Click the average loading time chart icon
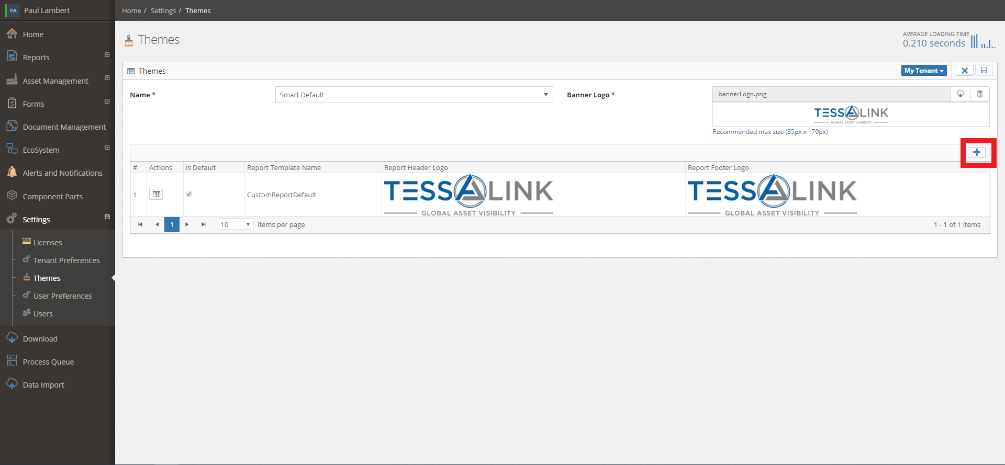Screen dimensions: 1005x465 [982, 41]
